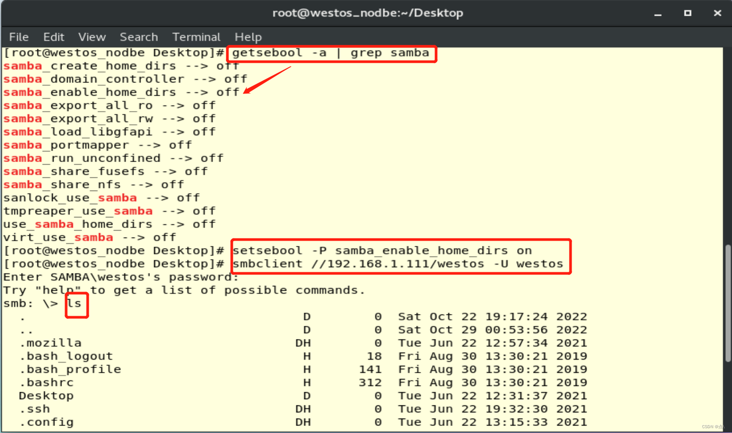Select the 'samba_enable_home_dirs --> off' output line
The height and width of the screenshot is (433, 732).
pos(121,92)
